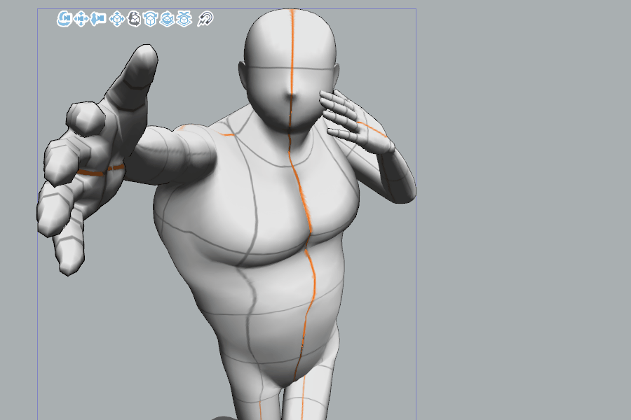Select the pan camera manipulator icon

point(81,19)
